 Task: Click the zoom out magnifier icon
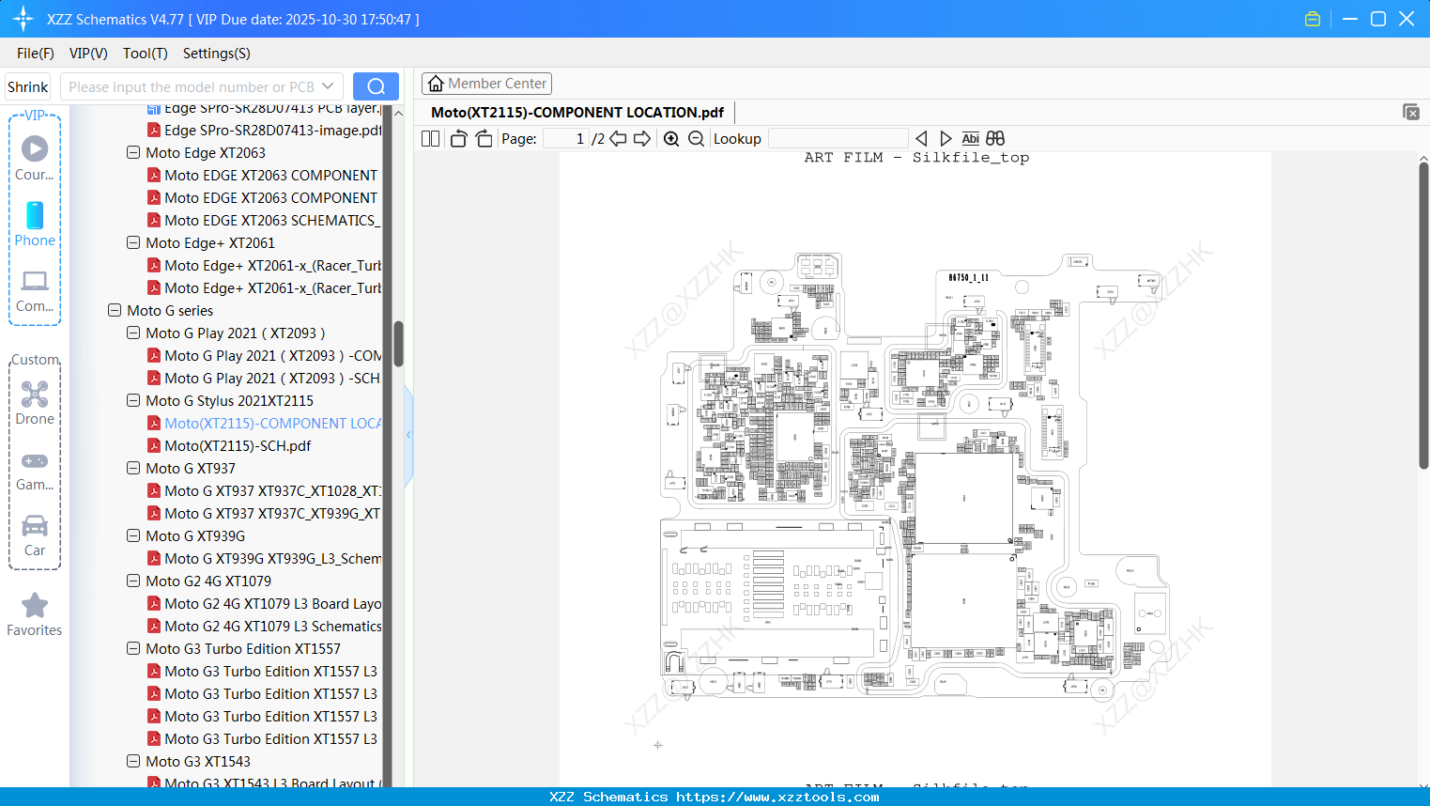click(696, 138)
